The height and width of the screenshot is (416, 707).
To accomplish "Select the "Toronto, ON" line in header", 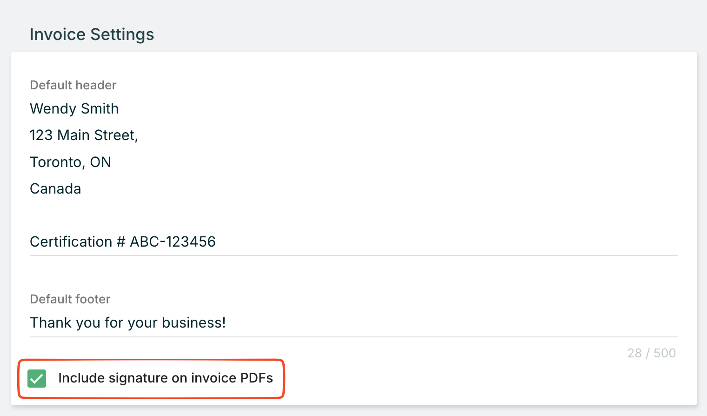I will [x=70, y=162].
